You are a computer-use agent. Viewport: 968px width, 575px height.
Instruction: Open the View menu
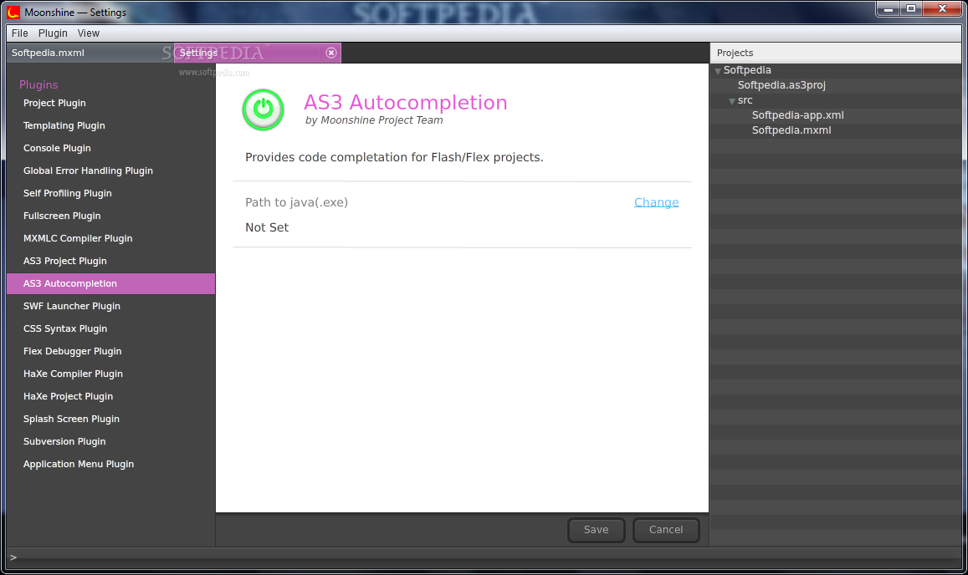(x=89, y=33)
